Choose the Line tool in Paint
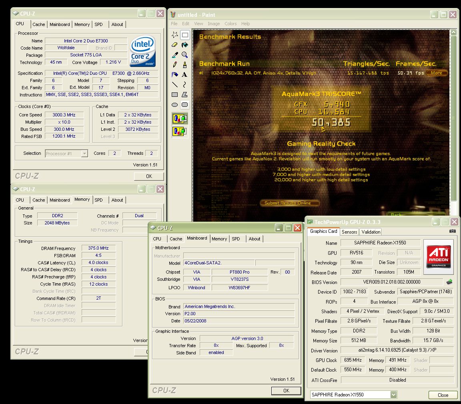 [175, 85]
